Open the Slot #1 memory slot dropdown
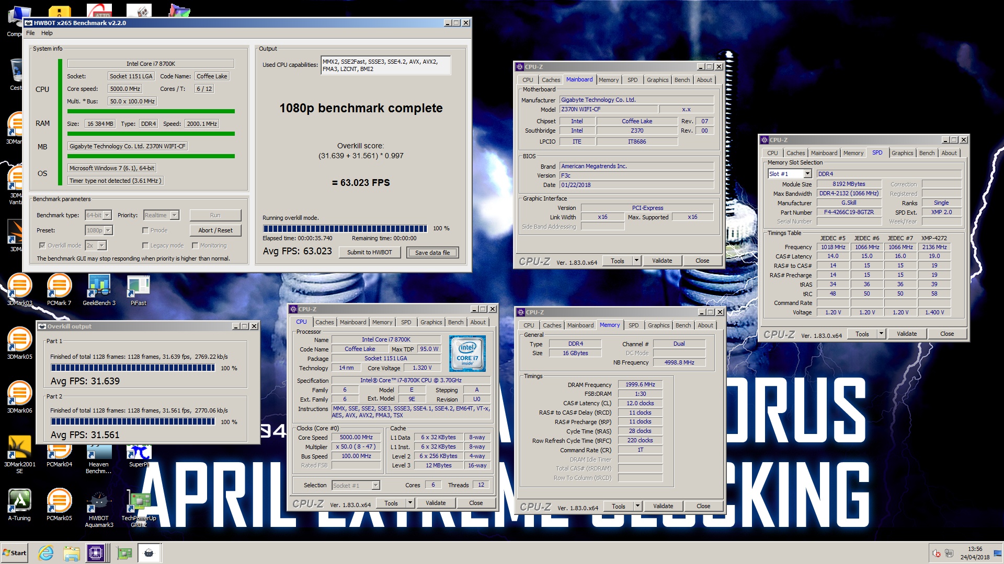The image size is (1004, 564). [790, 174]
